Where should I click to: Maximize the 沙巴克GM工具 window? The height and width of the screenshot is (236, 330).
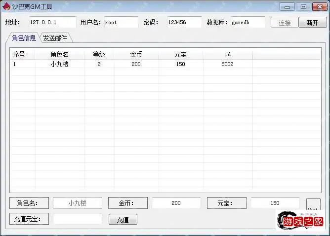[303, 7]
